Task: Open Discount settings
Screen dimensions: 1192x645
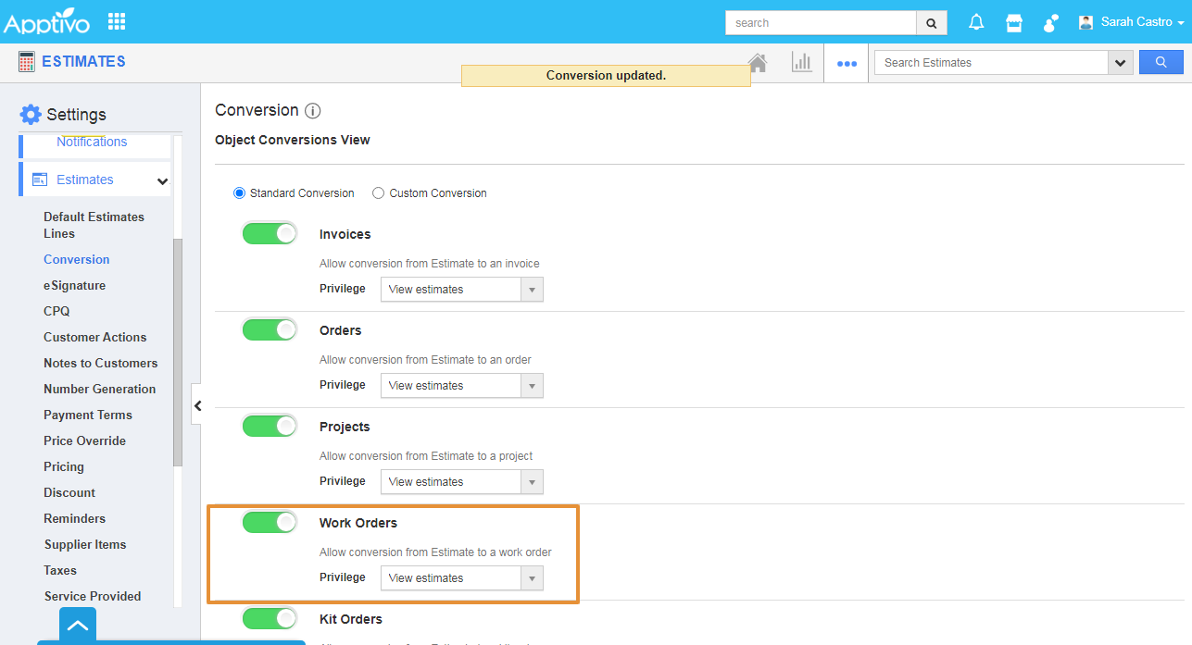Action: pyautogui.click(x=69, y=493)
